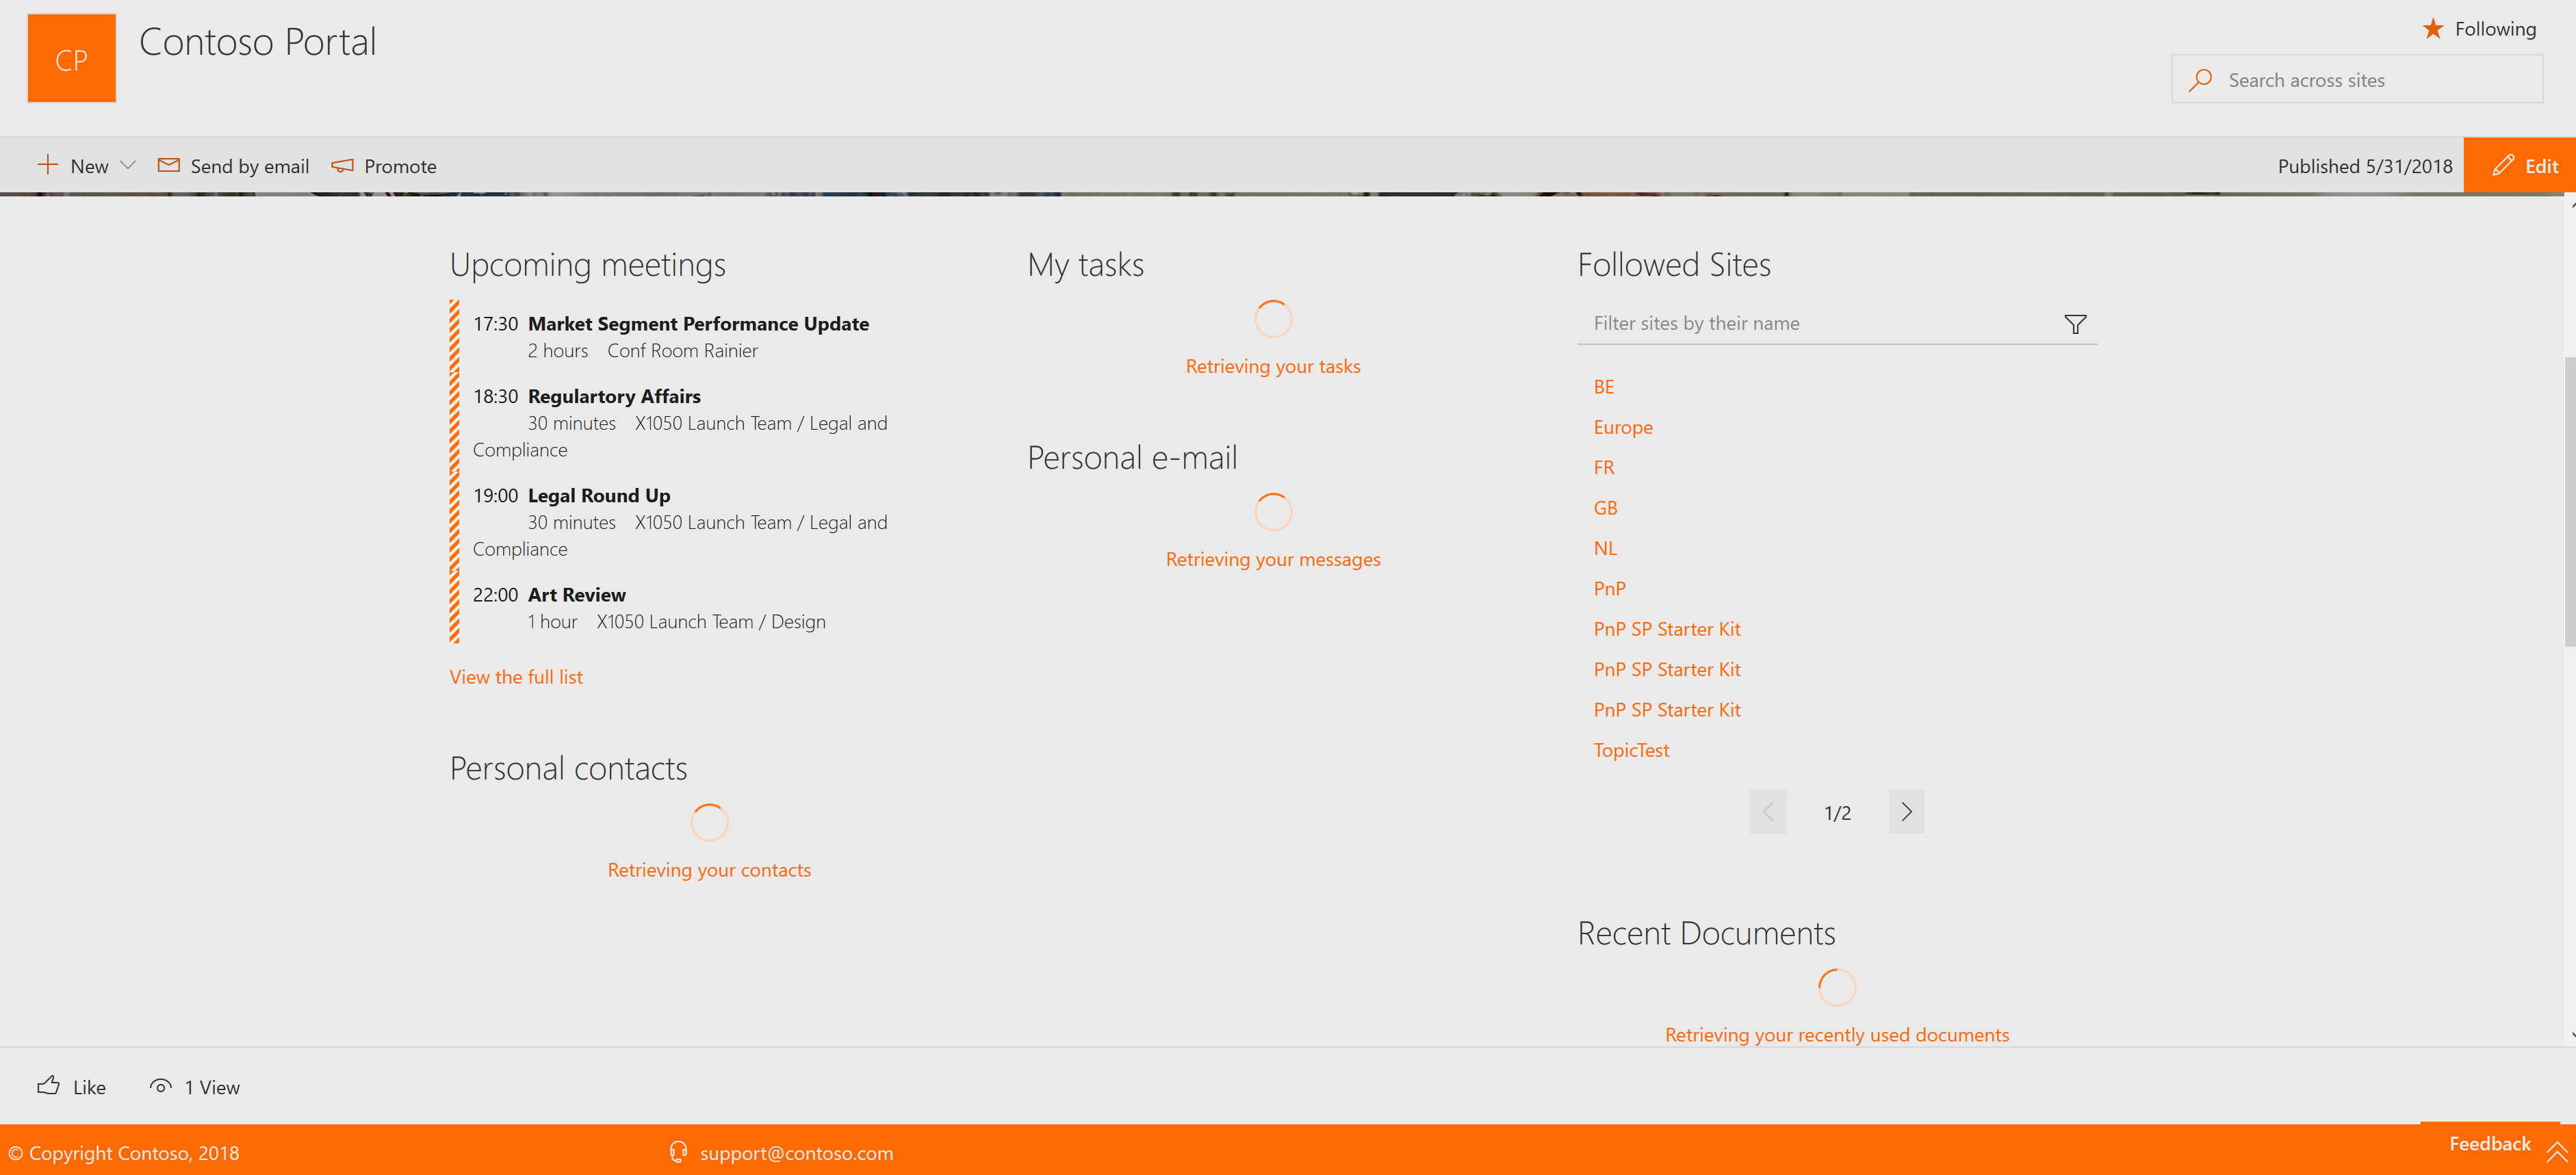Click Published 5/31/2018 status text
The image size is (2576, 1175).
coord(2364,166)
